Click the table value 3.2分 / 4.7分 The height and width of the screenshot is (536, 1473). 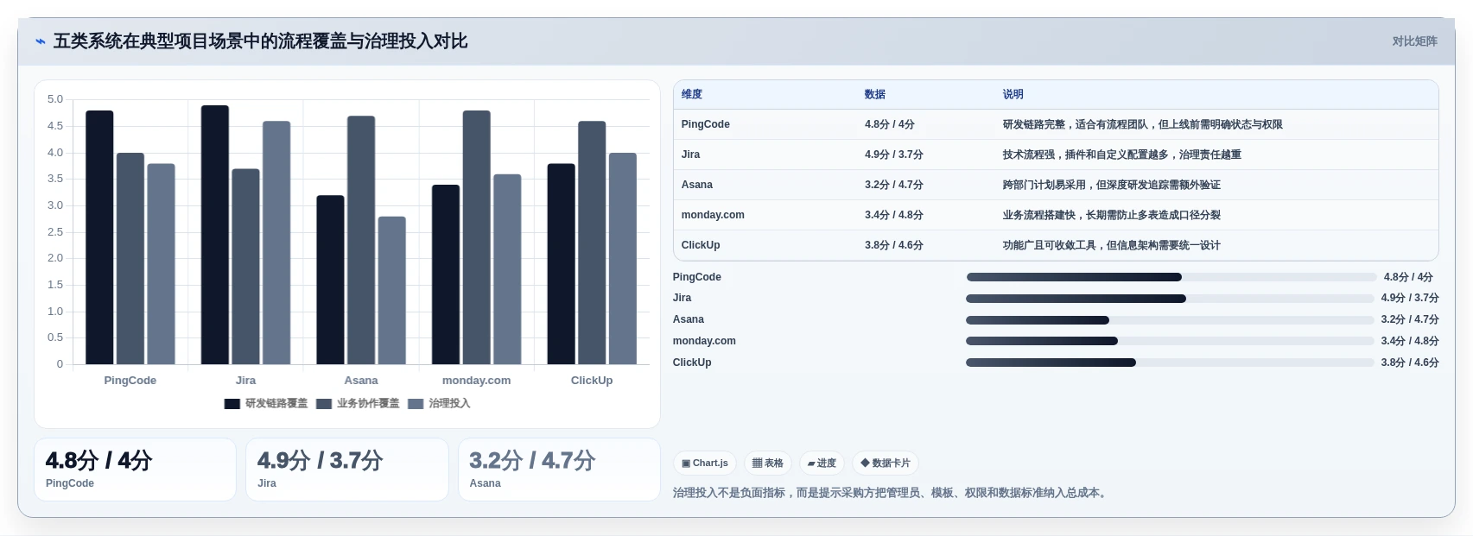[x=894, y=185]
